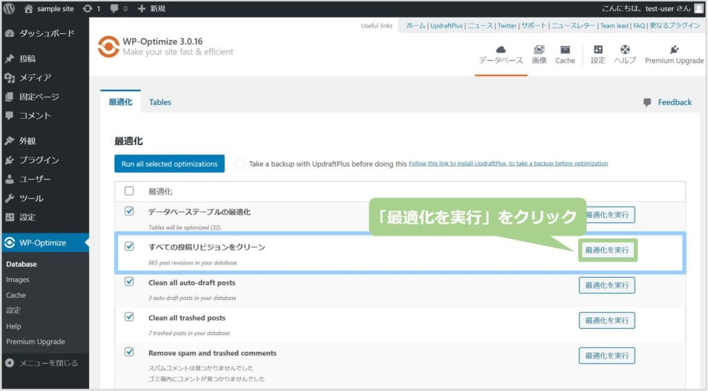This screenshot has height=391, width=708.
Task: Open the updates icon in admin bar
Action: tap(91, 8)
